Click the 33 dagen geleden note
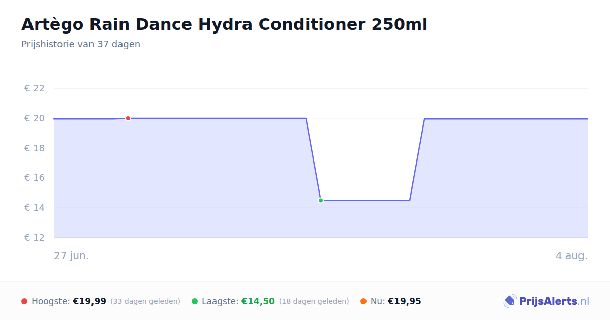This screenshot has height=320, width=610. 145,301
